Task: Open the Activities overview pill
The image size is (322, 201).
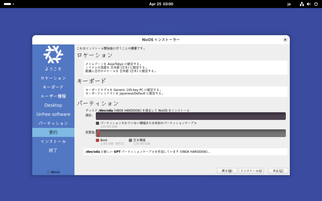Action: [8, 4]
